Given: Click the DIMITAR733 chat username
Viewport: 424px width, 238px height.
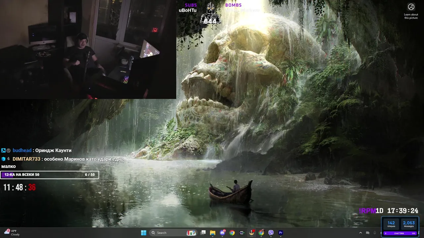Looking at the screenshot, I should point(26,159).
